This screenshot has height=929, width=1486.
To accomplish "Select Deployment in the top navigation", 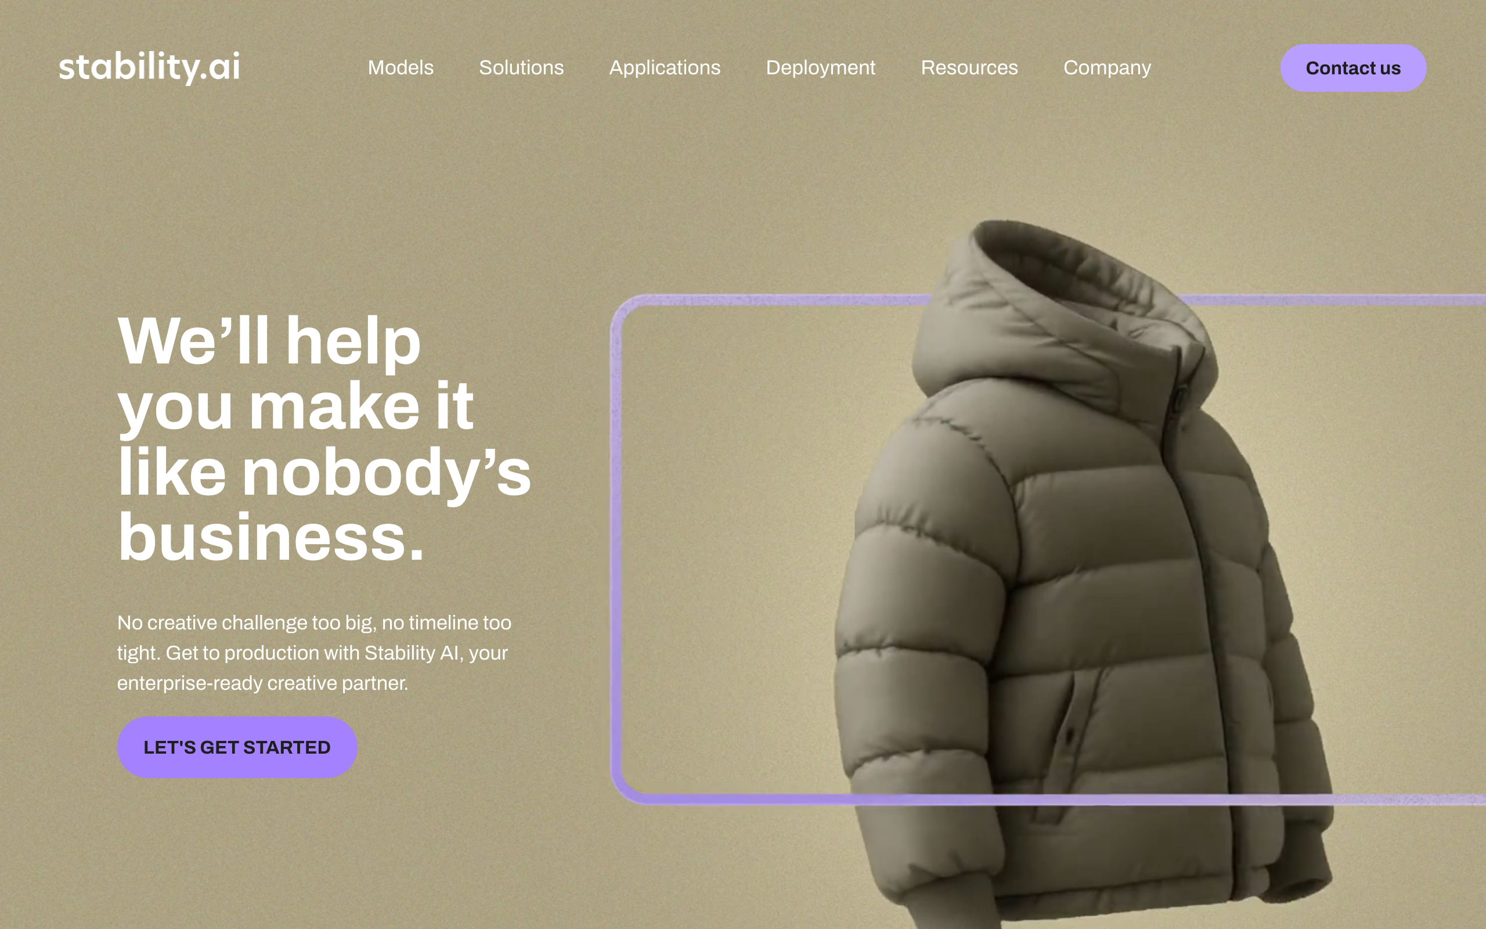I will pos(820,67).
